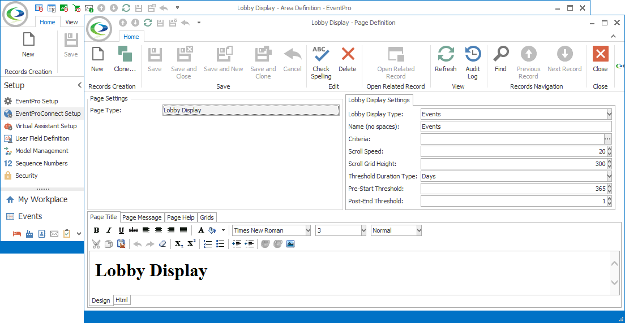Open Lobby Display Type dropdown
The width and height of the screenshot is (625, 323).
tap(609, 114)
